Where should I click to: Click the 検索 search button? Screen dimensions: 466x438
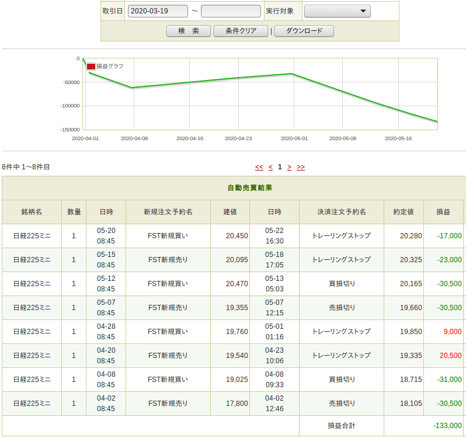[x=189, y=31]
